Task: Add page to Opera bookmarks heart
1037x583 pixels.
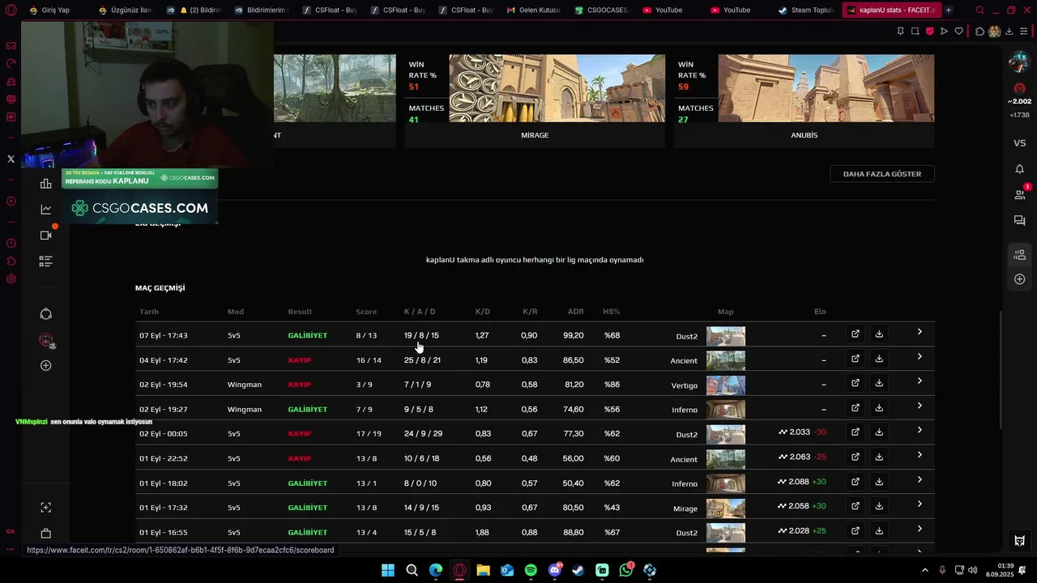Action: [x=958, y=32]
